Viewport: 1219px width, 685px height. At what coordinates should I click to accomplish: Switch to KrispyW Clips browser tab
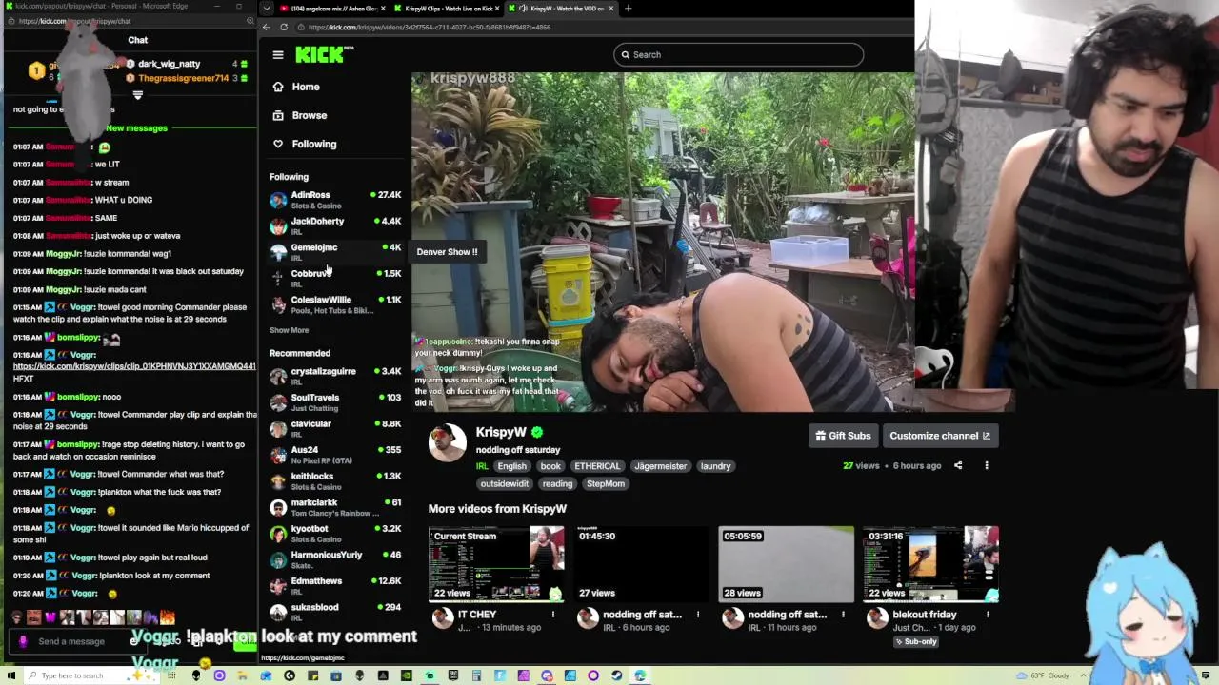[448, 9]
